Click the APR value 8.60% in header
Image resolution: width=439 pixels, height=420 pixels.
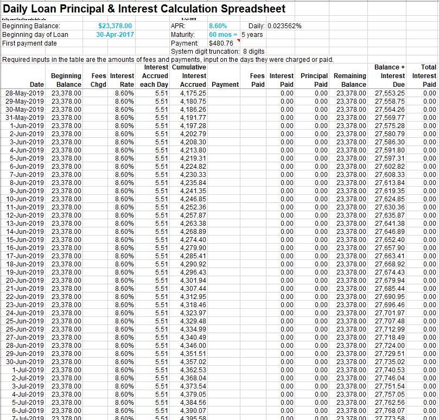(218, 26)
